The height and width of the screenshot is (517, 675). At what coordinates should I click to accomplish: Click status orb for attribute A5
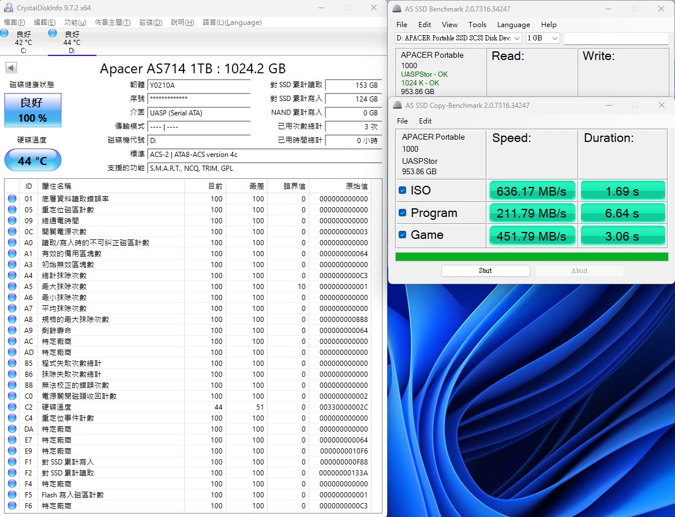pos(12,286)
